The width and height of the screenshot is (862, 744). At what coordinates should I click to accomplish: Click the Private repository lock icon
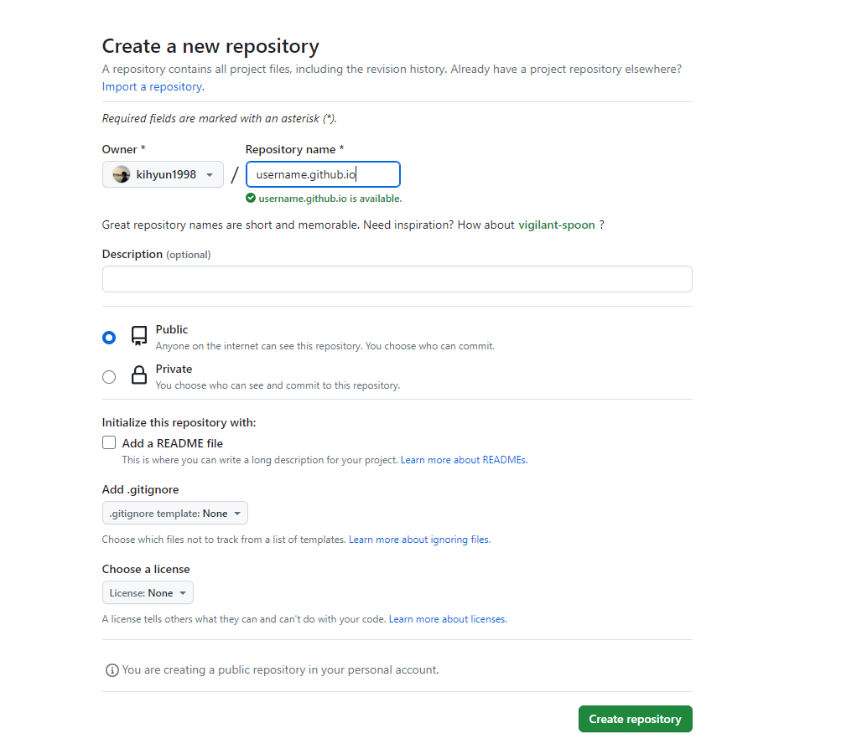click(x=139, y=375)
